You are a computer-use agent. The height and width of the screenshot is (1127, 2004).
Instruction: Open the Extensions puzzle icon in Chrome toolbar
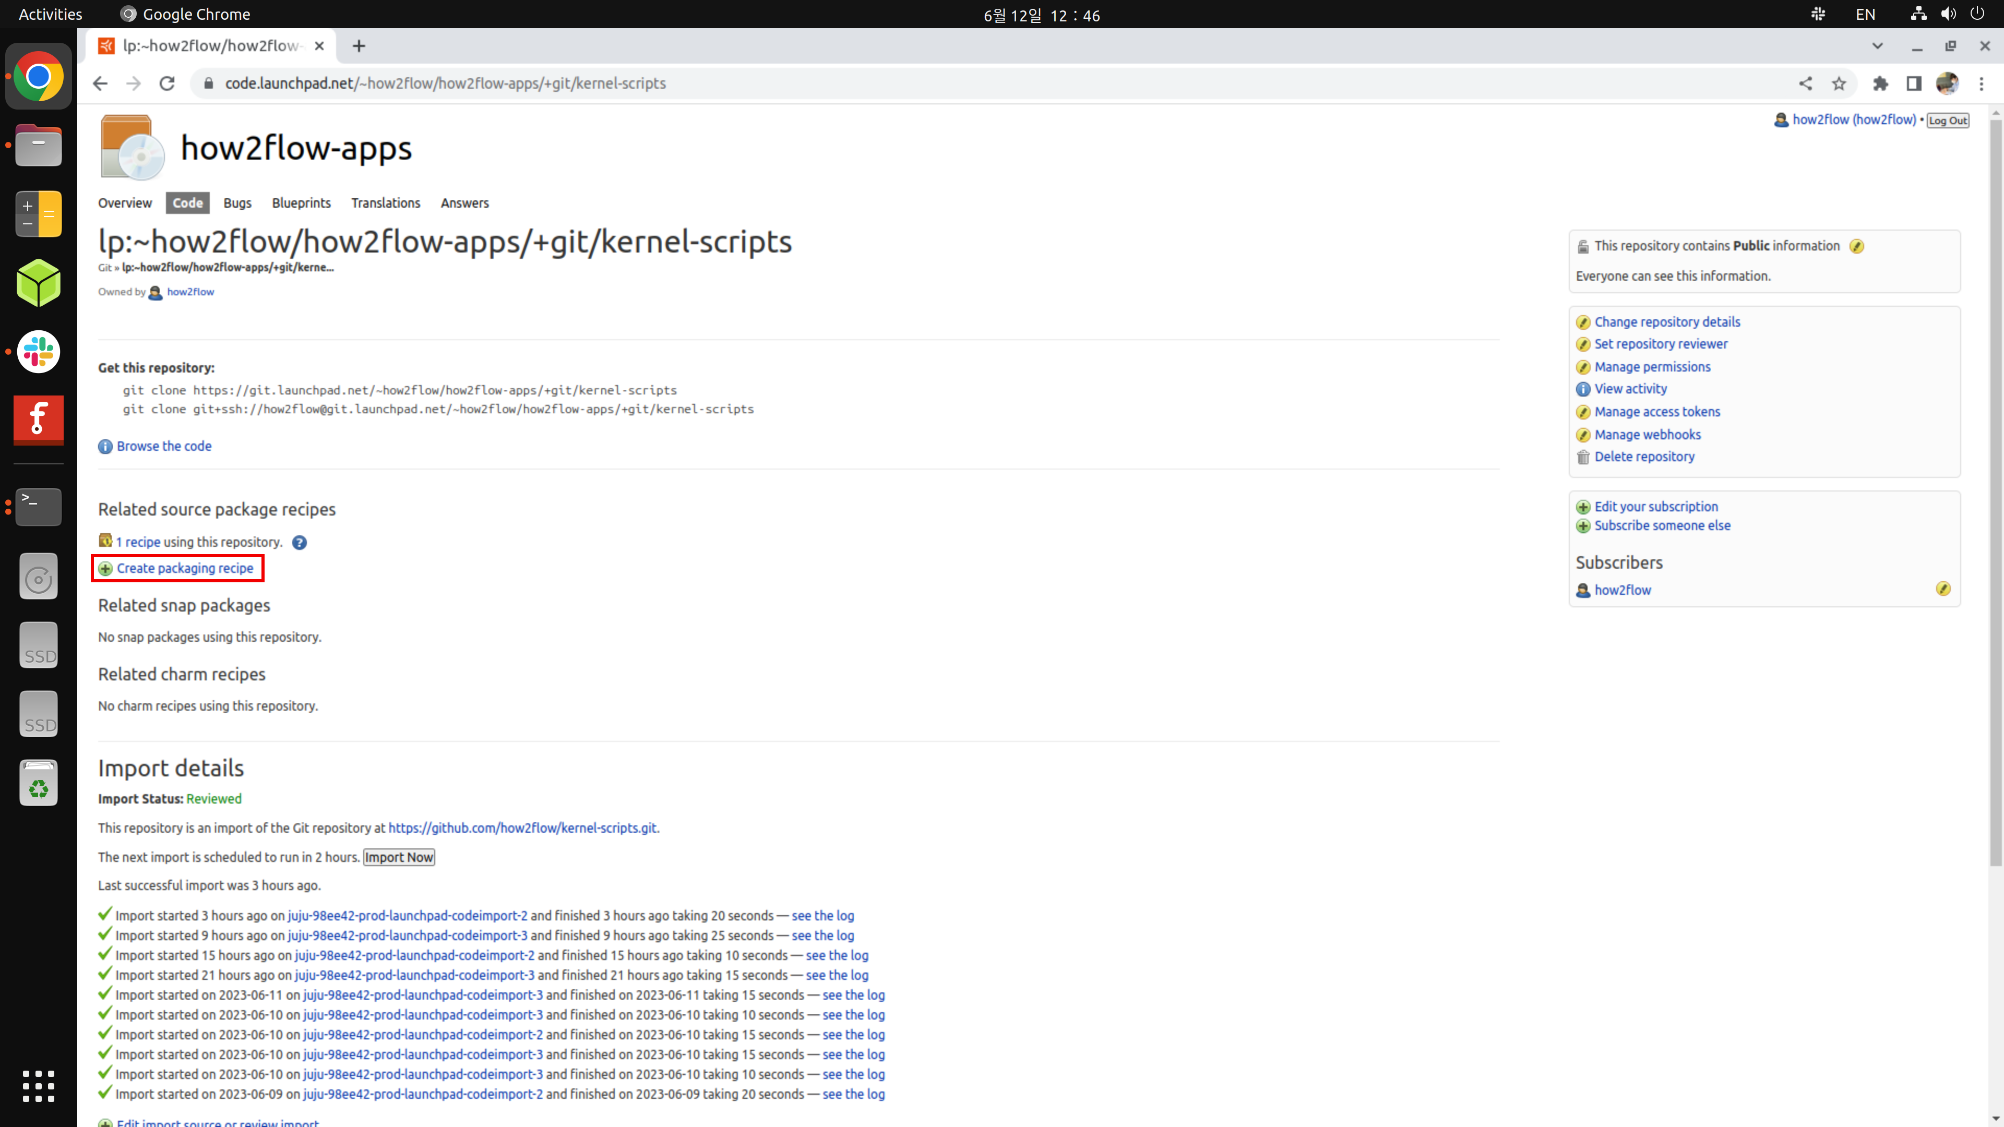tap(1881, 83)
